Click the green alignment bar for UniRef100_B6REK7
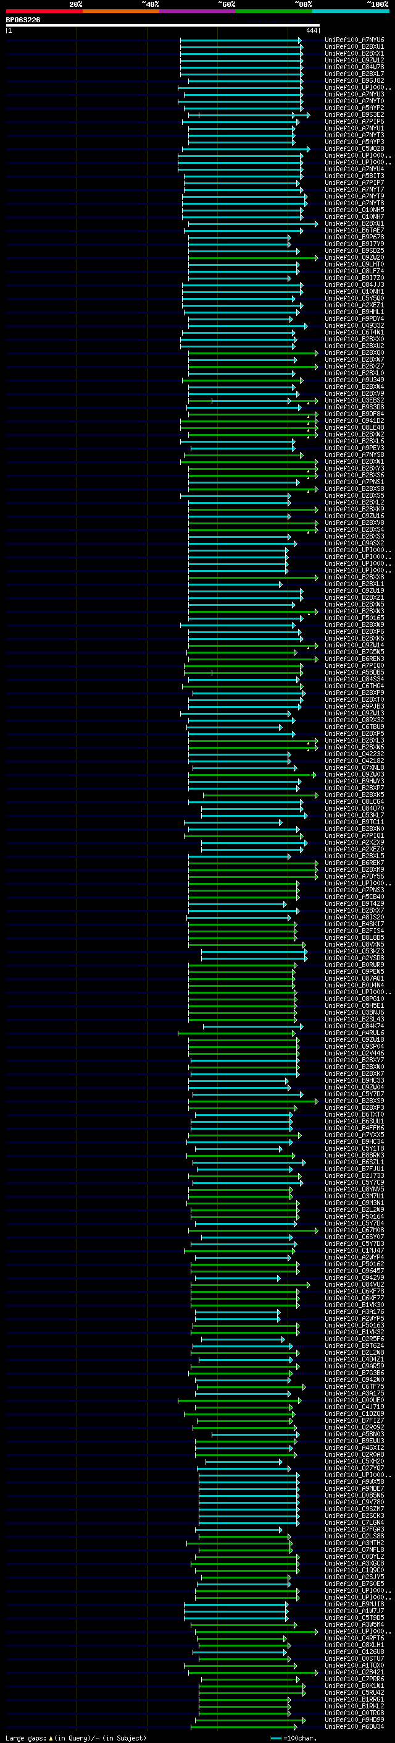 pos(252,863)
